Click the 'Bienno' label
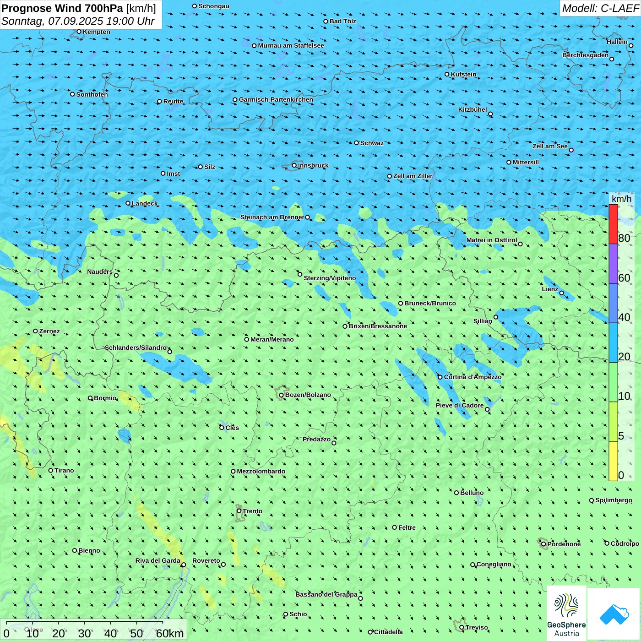Screen dimensions: 641x641 click(89, 550)
